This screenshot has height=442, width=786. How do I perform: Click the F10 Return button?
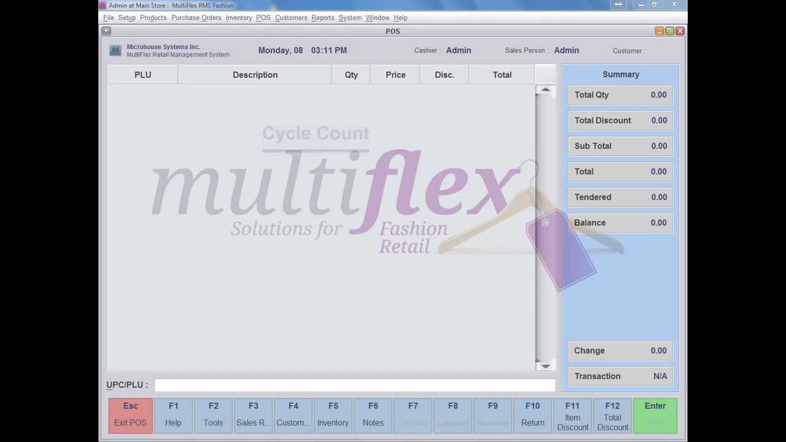532,416
